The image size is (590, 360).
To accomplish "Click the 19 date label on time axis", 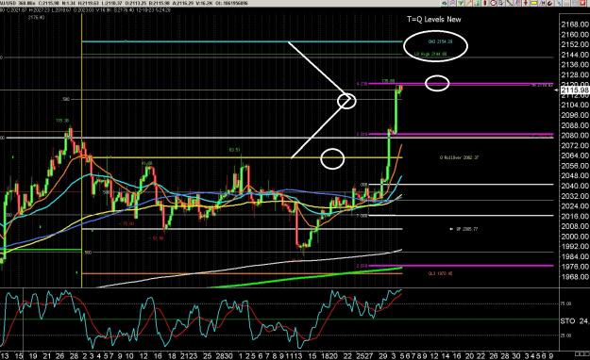I will (x=33, y=355).
